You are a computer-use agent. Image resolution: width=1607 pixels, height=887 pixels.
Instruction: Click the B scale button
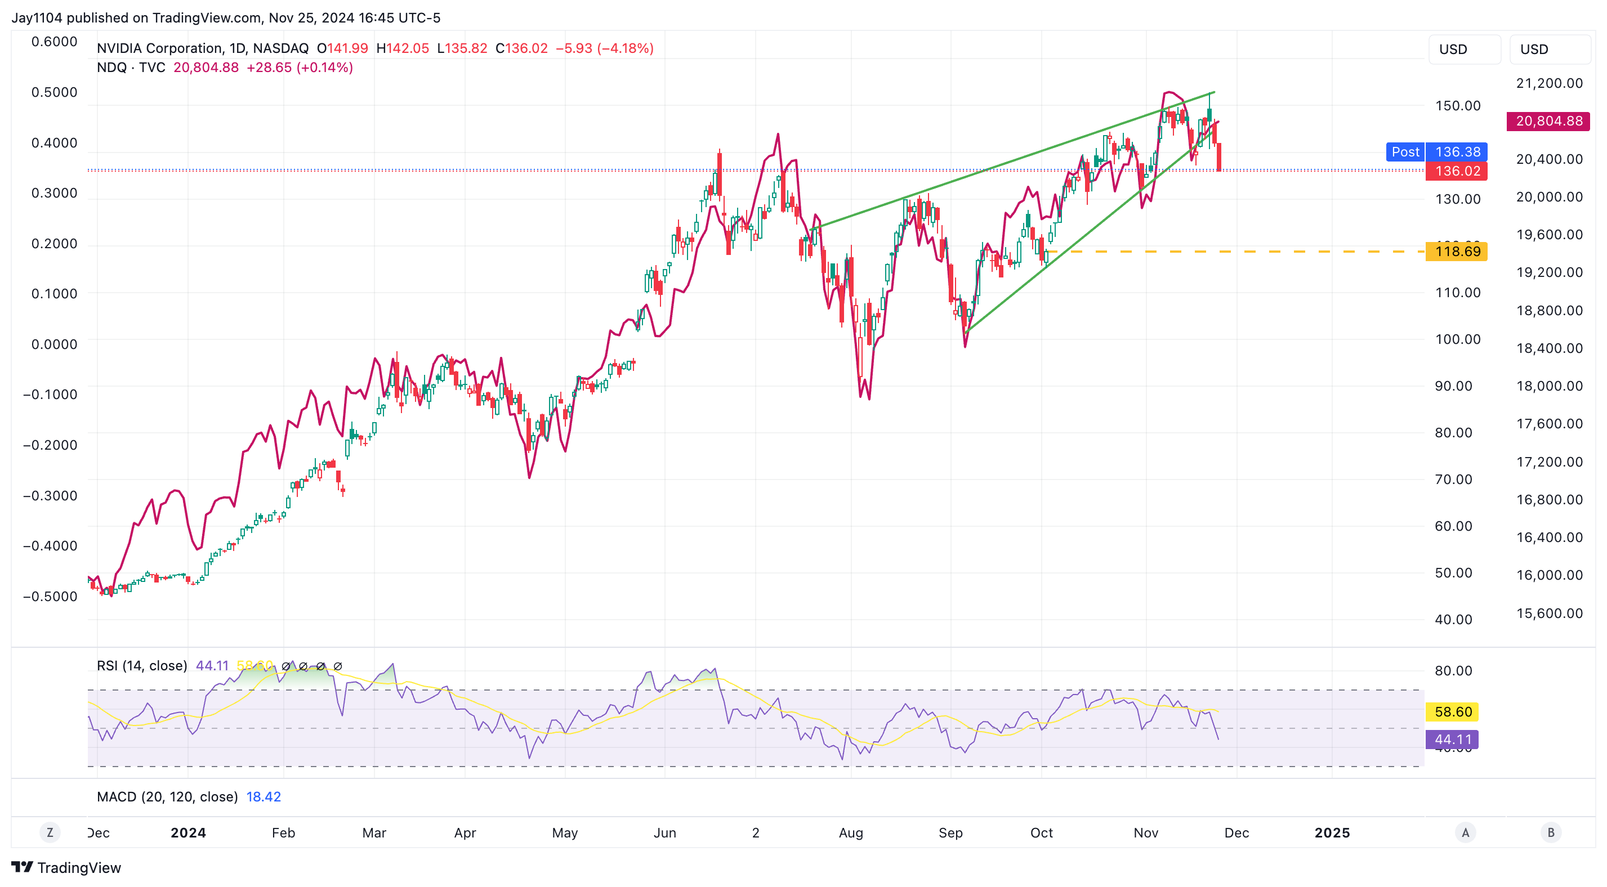tap(1551, 832)
